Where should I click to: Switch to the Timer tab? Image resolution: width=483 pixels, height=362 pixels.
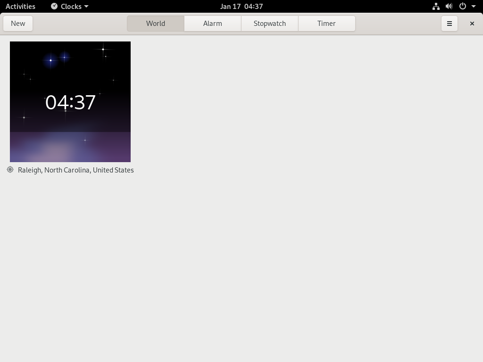pos(326,24)
